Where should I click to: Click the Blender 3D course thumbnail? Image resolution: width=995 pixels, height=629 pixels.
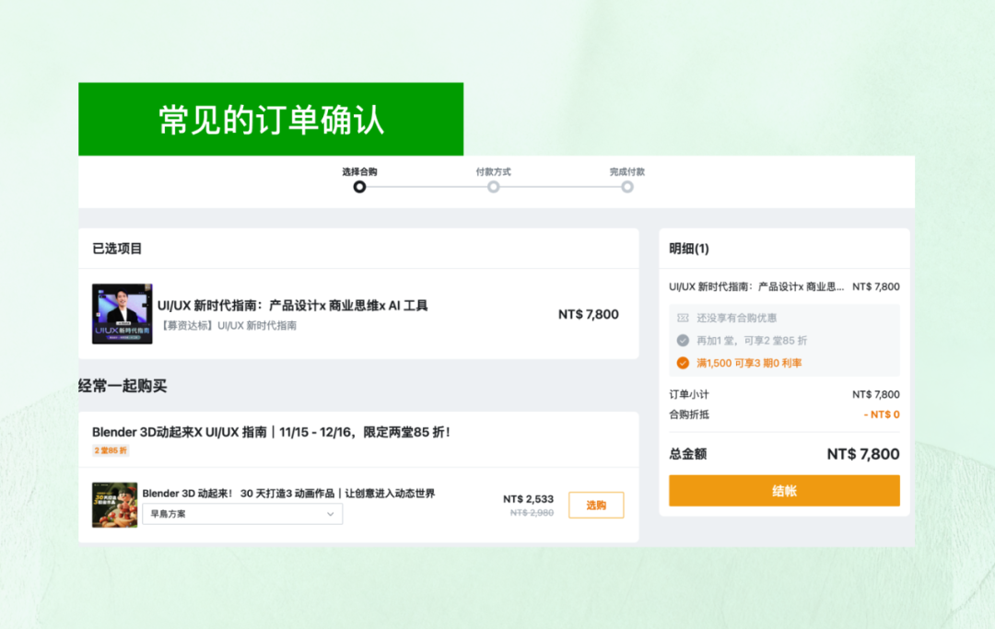pyautogui.click(x=113, y=503)
